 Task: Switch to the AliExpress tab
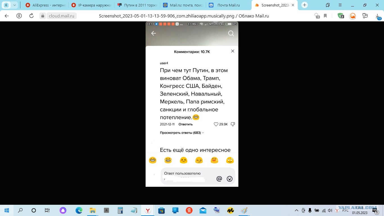[x=45, y=5]
